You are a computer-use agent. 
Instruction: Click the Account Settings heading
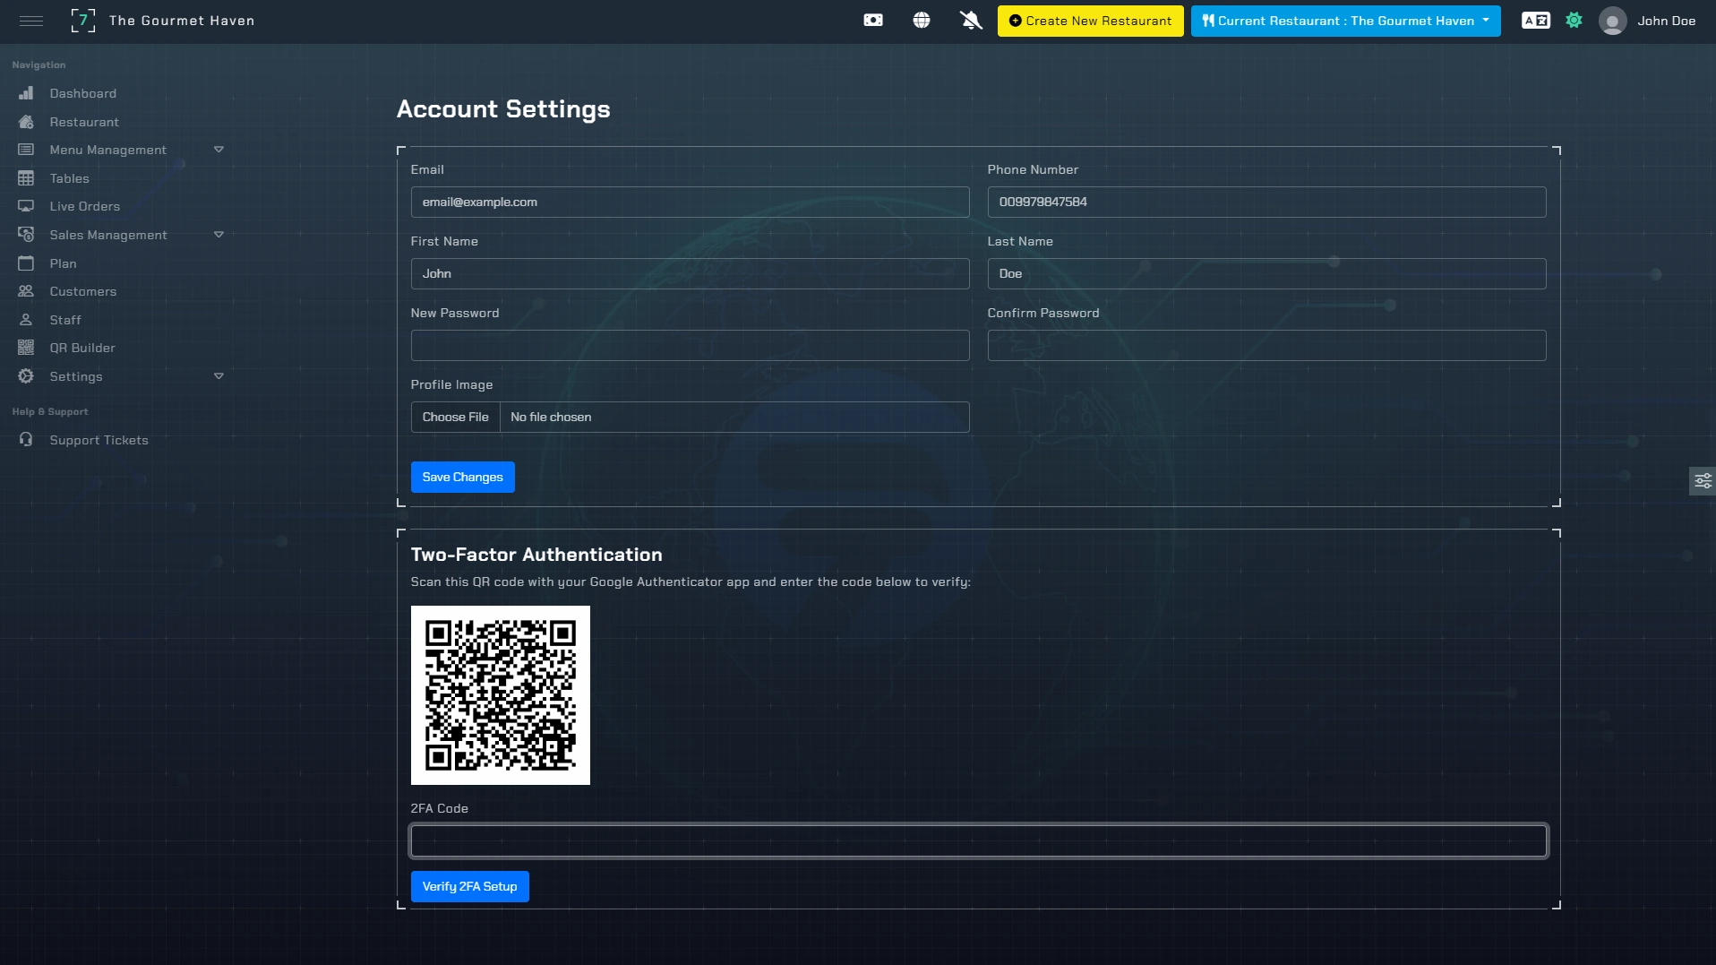coord(503,109)
